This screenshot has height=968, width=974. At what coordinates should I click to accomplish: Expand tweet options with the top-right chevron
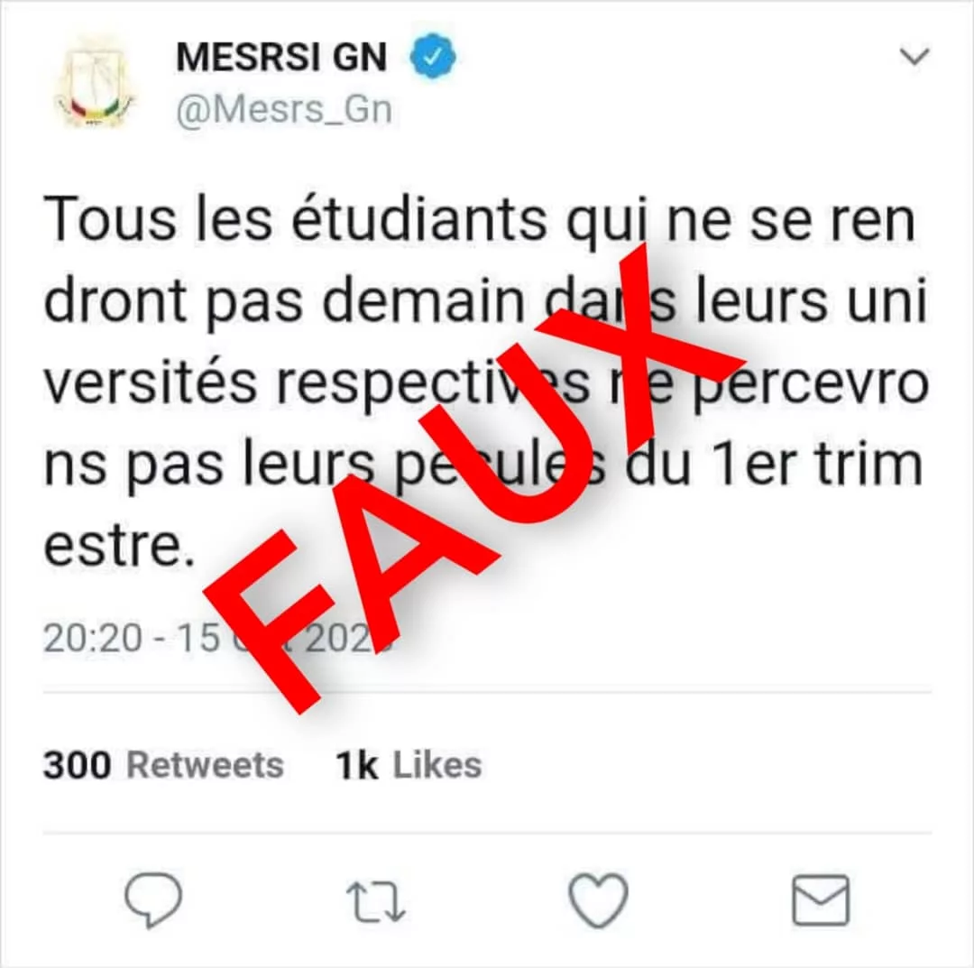click(x=914, y=57)
